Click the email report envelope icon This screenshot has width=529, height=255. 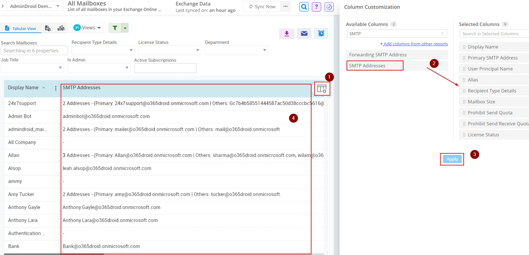coord(304,34)
